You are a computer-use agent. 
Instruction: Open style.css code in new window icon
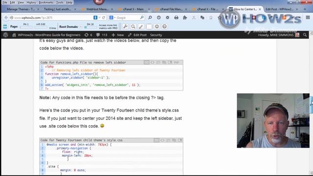click(x=180, y=140)
